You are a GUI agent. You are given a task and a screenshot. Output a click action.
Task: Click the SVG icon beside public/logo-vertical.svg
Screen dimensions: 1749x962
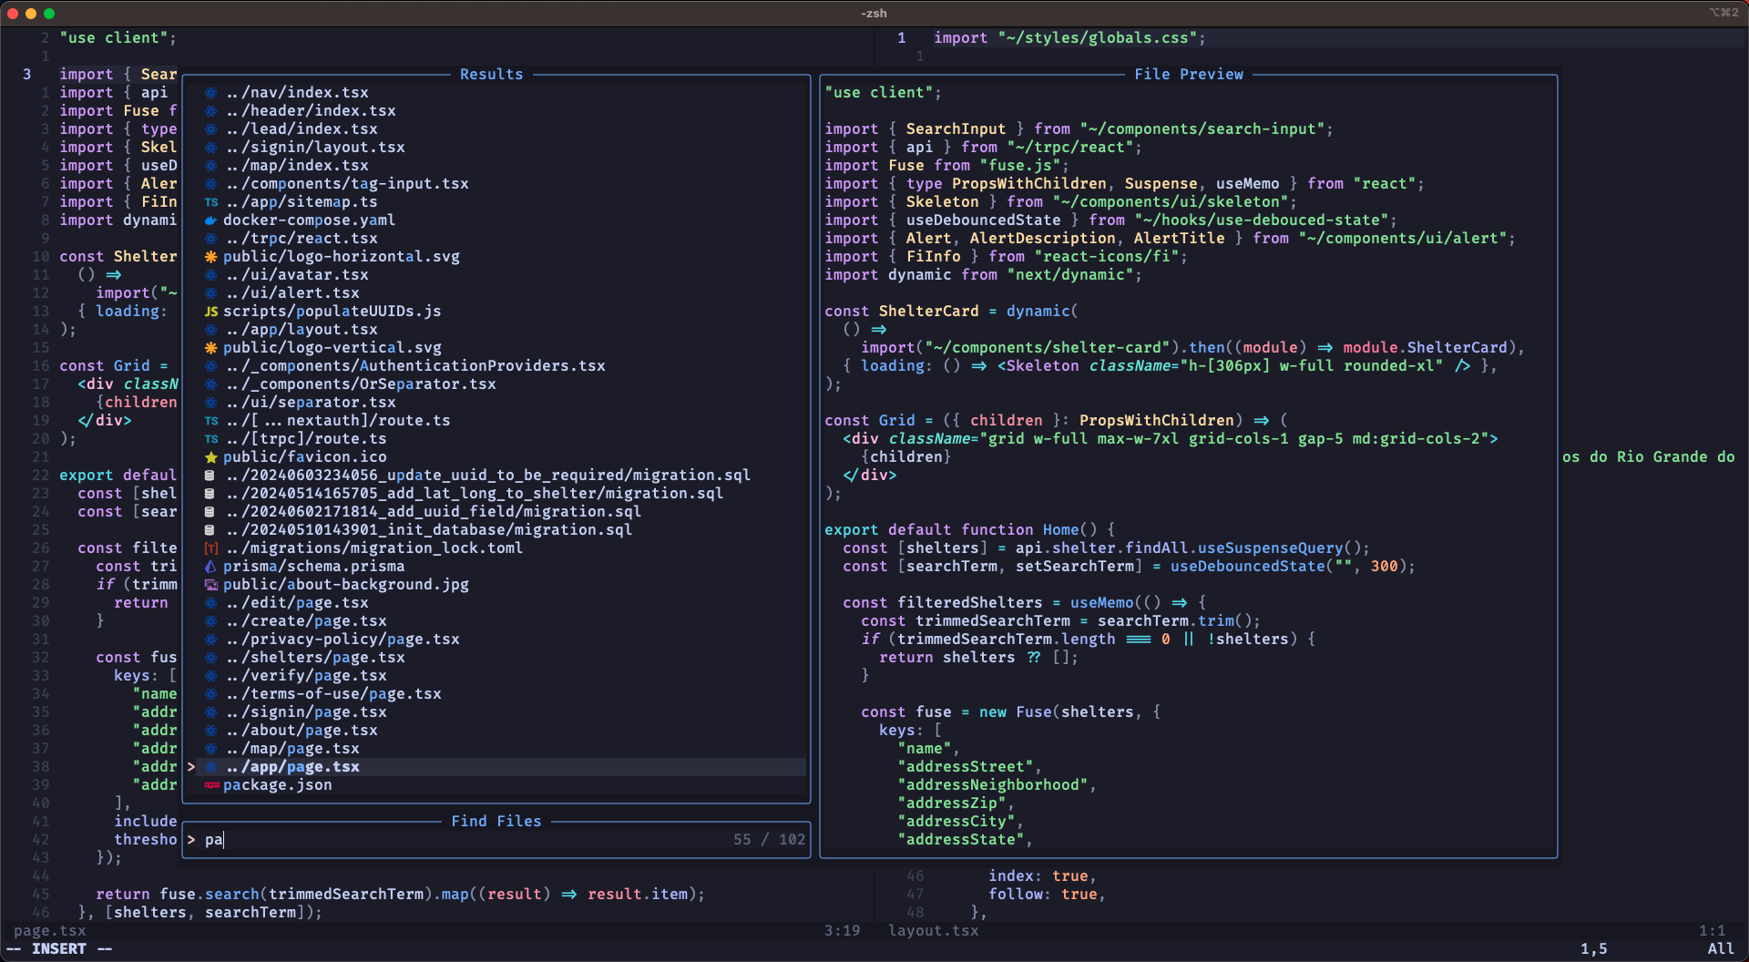point(210,348)
